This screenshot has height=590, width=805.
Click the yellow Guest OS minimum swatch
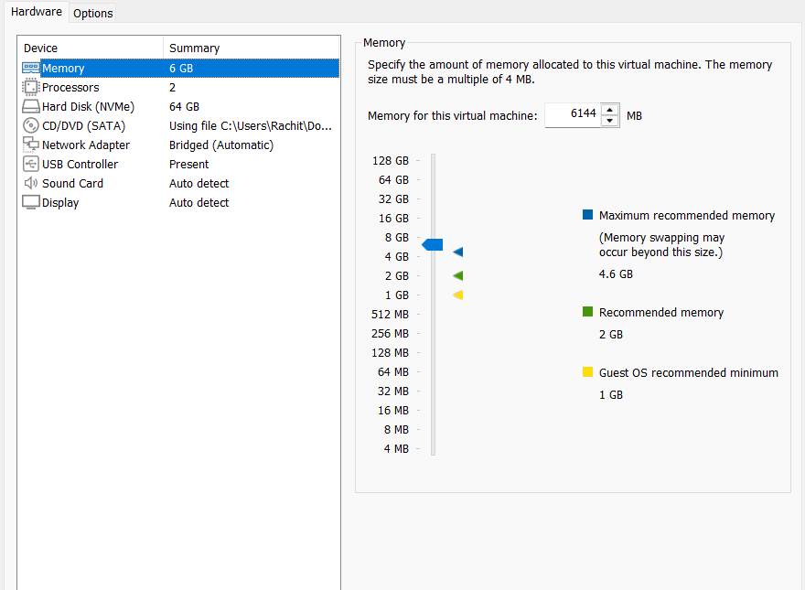click(x=588, y=372)
